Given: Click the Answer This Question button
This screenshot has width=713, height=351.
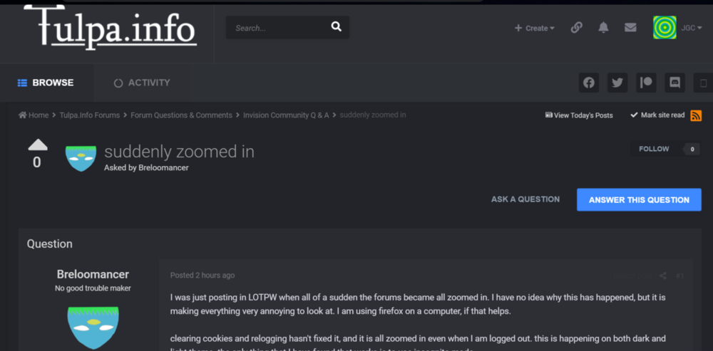Looking at the screenshot, I should (639, 200).
